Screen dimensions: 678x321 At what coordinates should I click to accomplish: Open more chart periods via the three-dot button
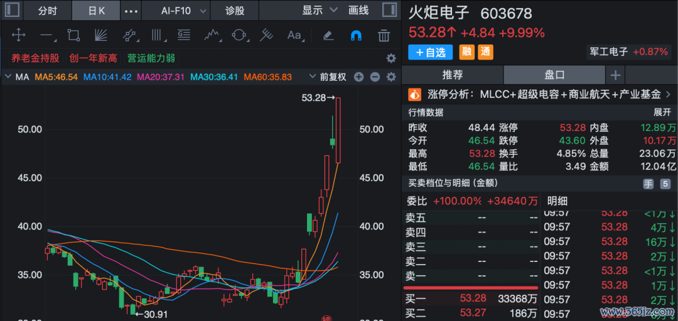pyautogui.click(x=131, y=11)
